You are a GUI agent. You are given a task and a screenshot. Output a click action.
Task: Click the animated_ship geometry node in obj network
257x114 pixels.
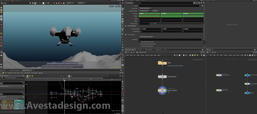[x=219, y=75]
